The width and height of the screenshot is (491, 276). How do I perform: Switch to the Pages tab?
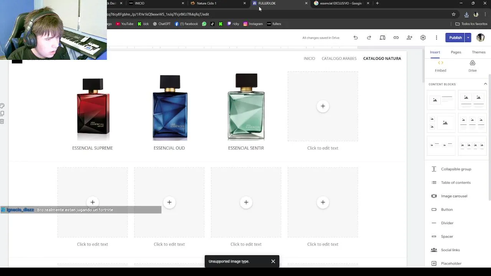[x=456, y=52]
